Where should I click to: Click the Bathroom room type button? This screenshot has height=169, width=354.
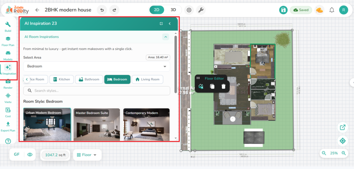[89, 79]
